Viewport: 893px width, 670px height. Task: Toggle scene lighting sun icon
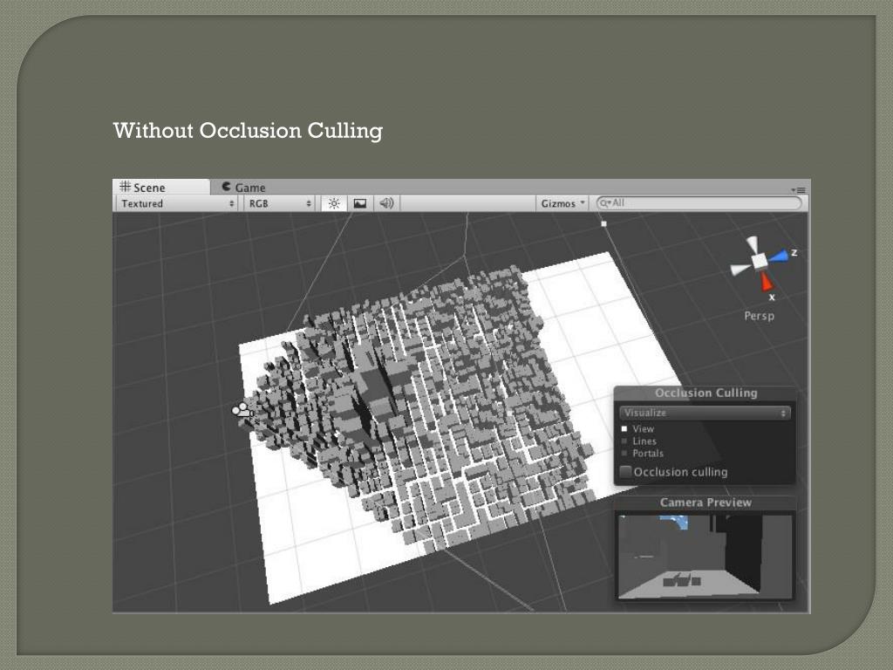point(334,203)
